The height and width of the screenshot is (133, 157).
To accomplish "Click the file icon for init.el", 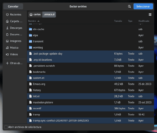I will [30, 96].
